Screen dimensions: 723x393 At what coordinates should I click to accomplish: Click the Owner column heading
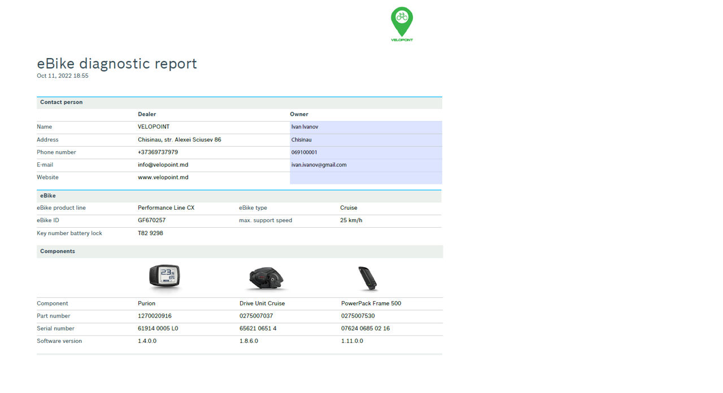click(299, 114)
